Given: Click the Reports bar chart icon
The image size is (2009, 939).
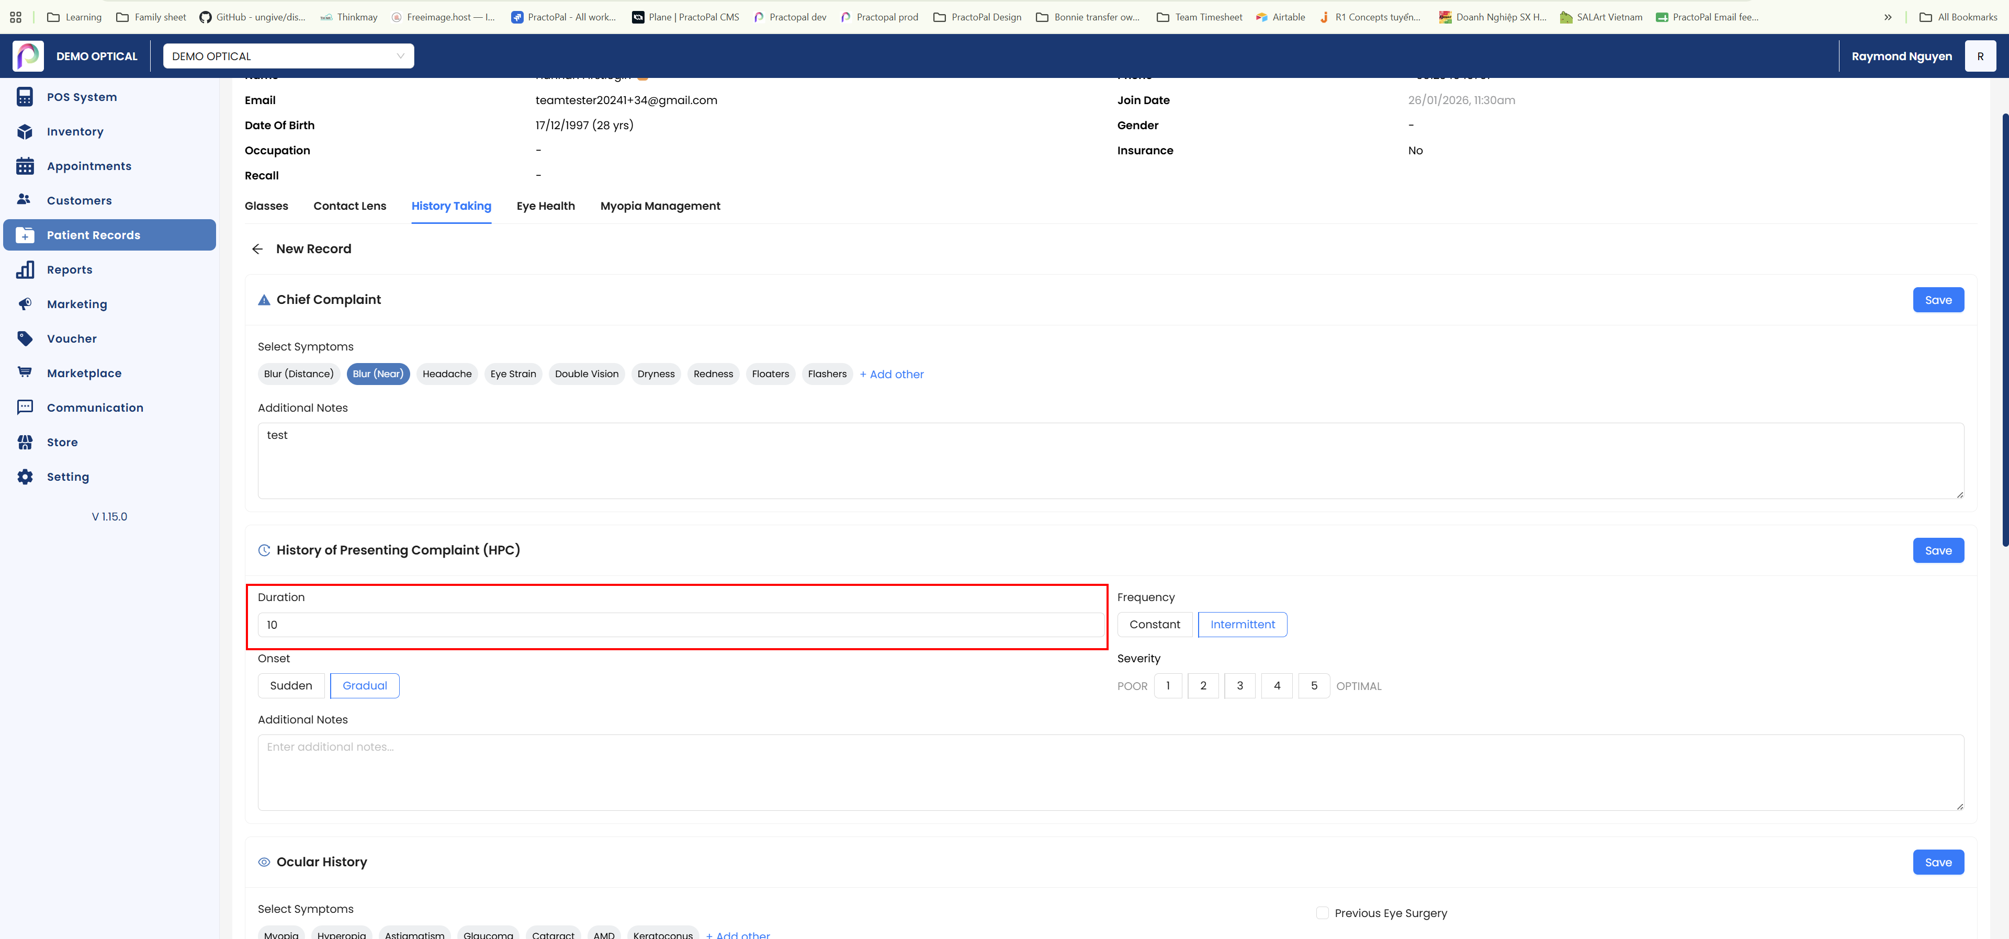Looking at the screenshot, I should [x=25, y=270].
